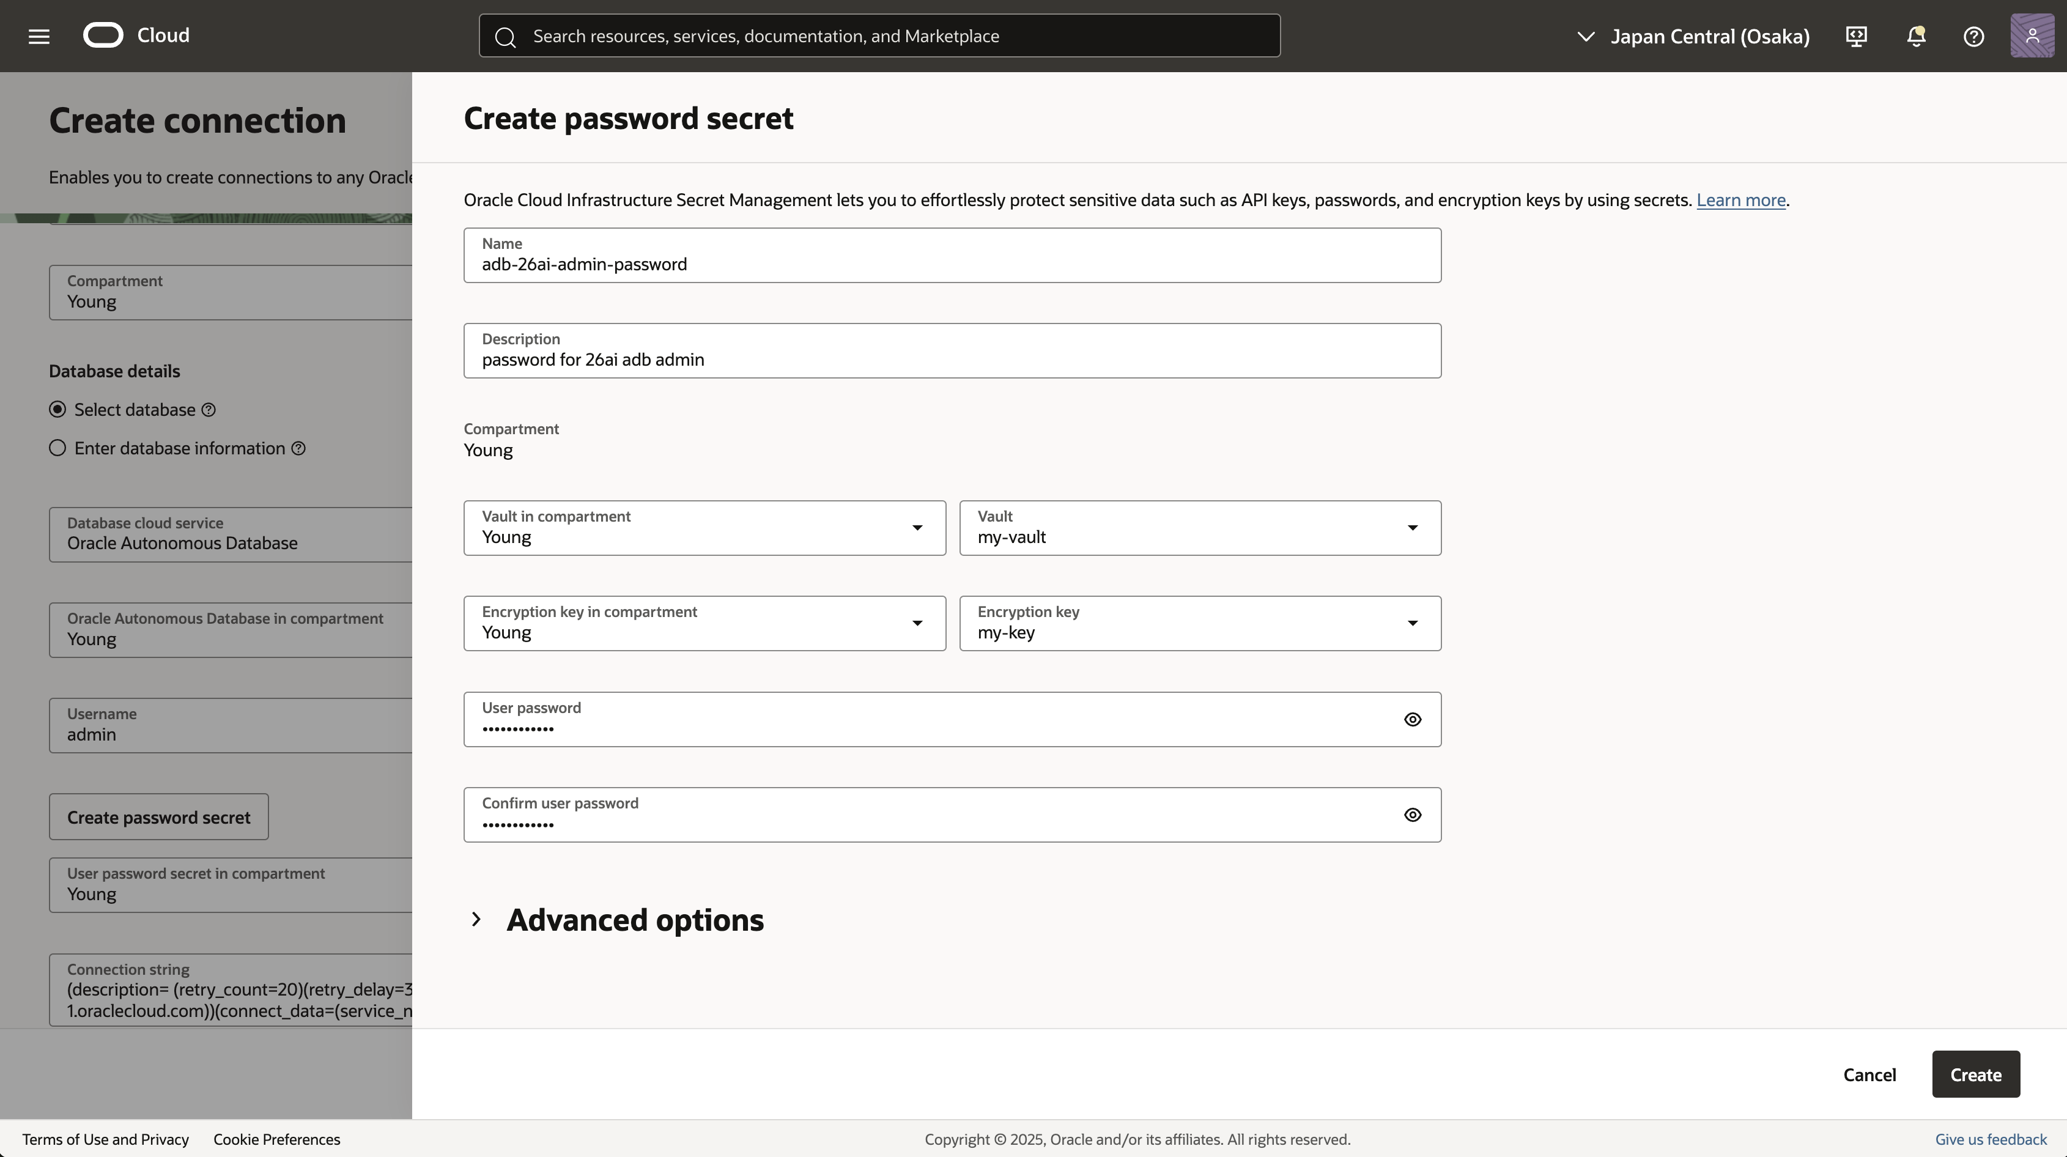Image resolution: width=2067 pixels, height=1157 pixels.
Task: Open the Learn more link
Action: pyautogui.click(x=1740, y=200)
